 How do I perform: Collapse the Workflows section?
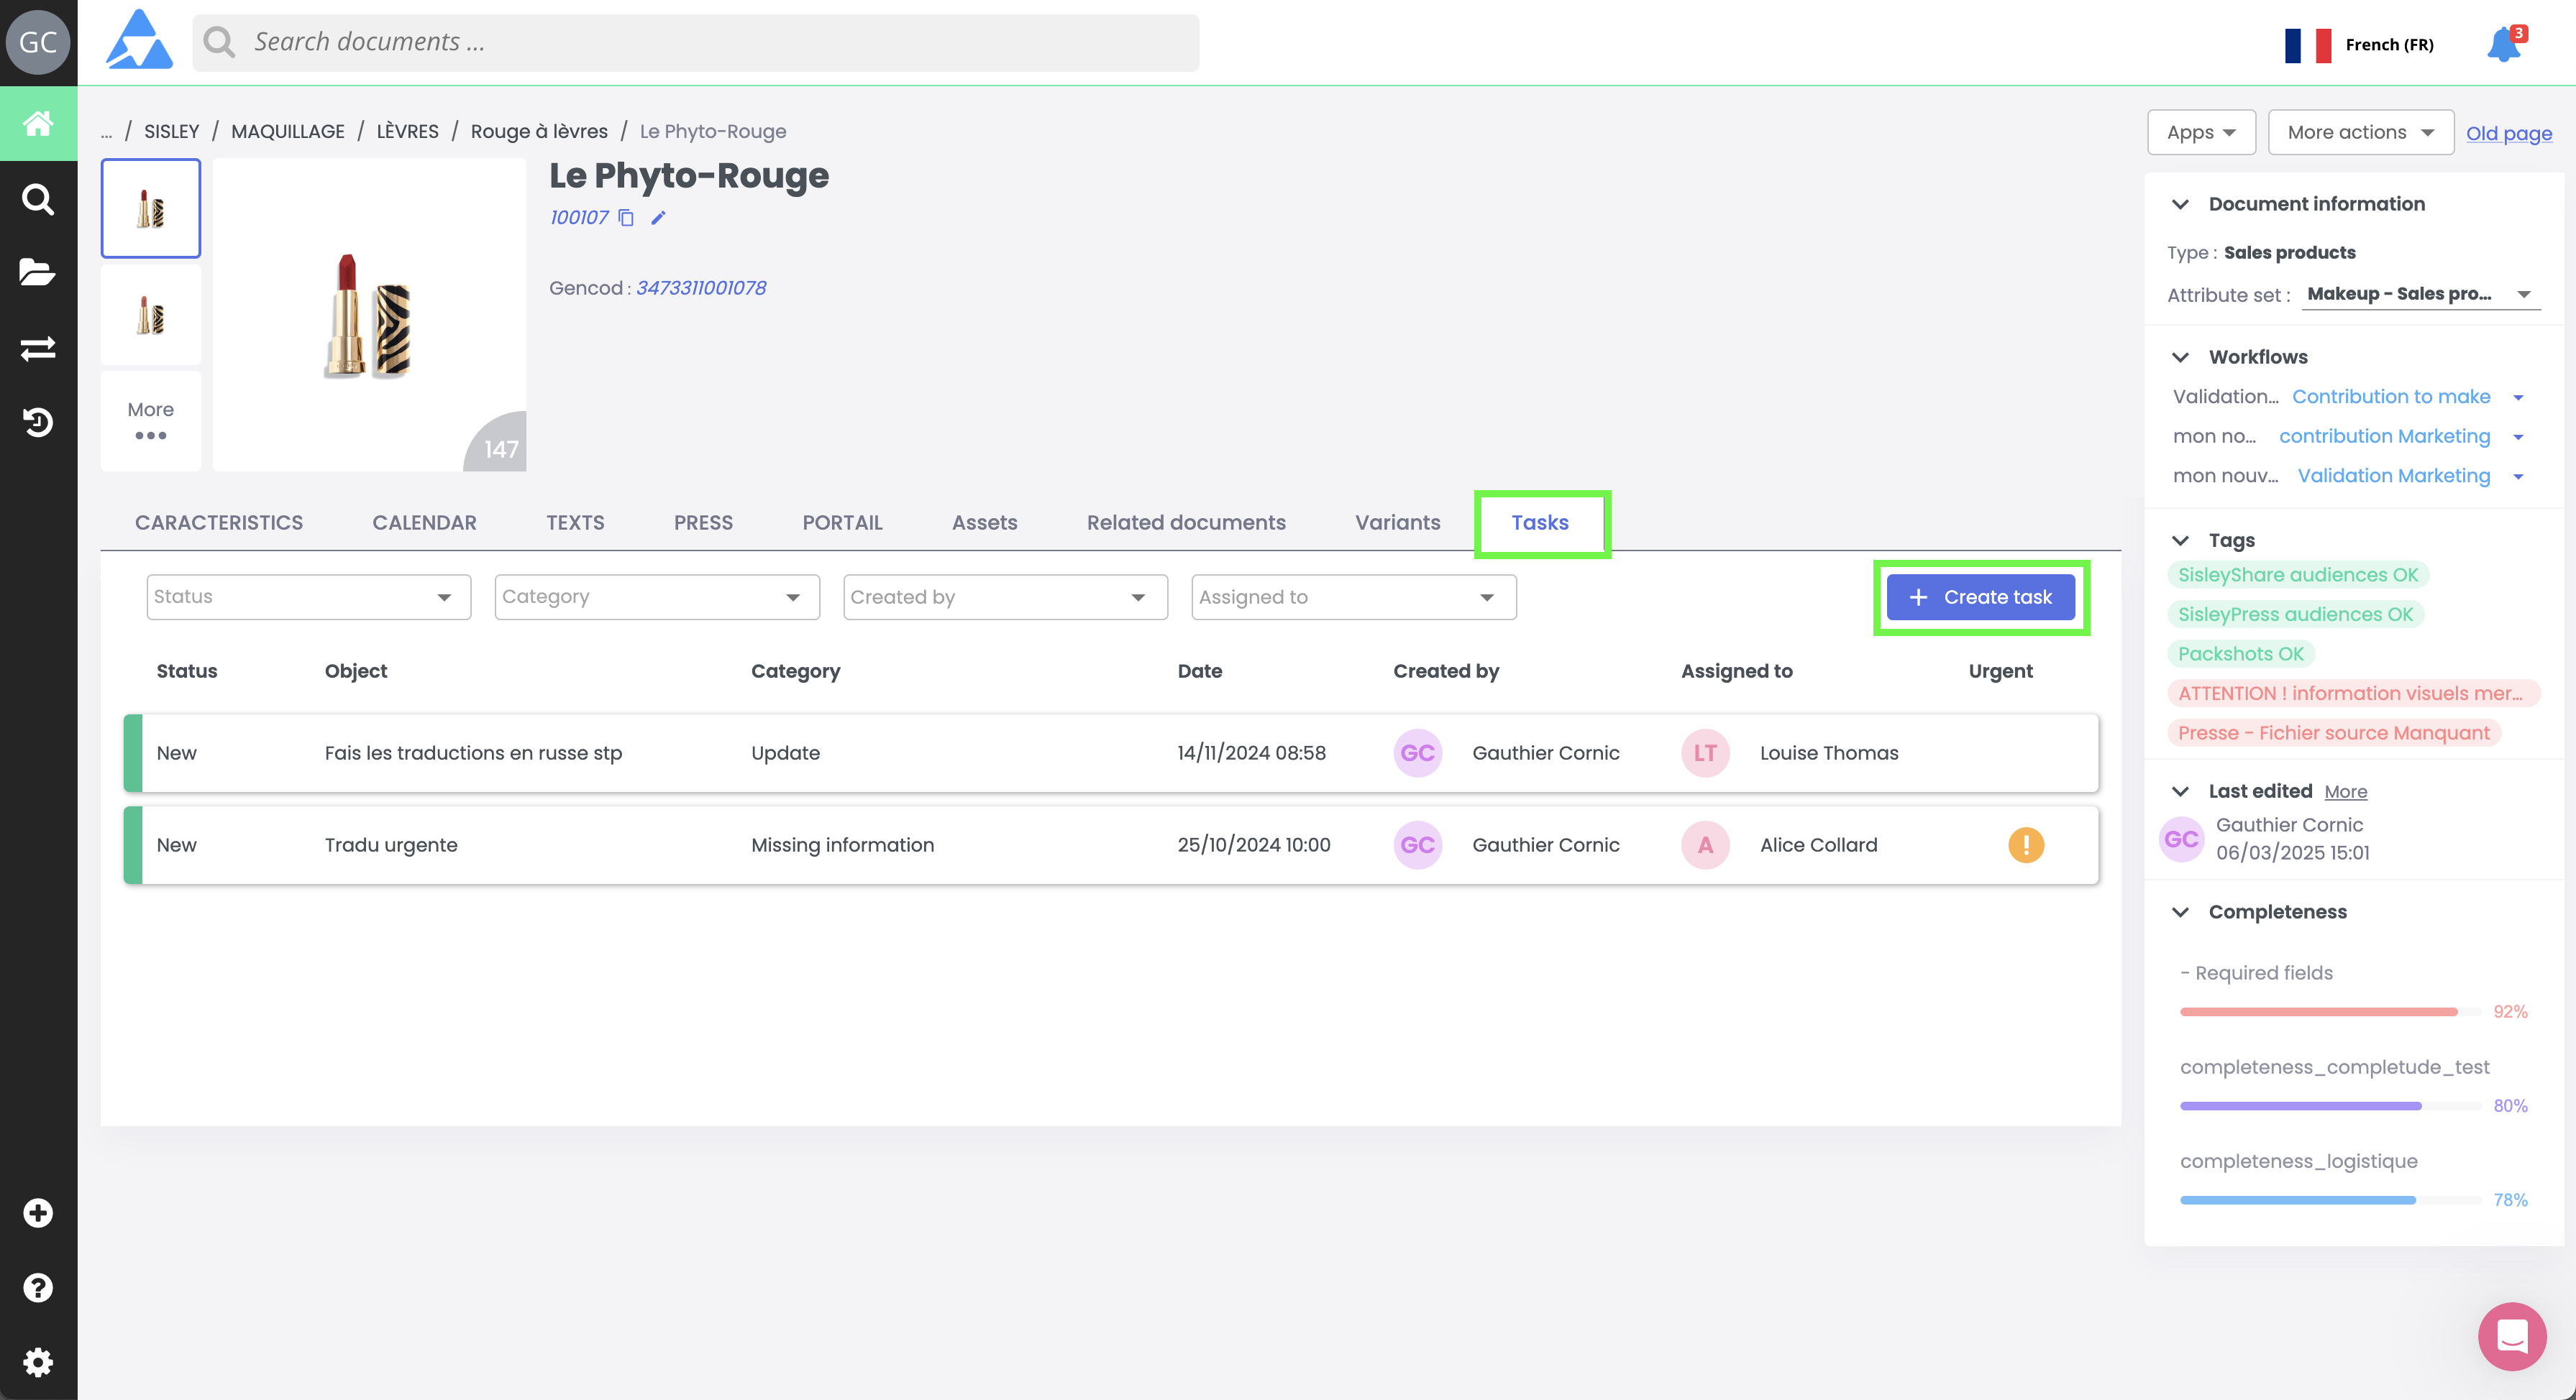tap(2181, 358)
